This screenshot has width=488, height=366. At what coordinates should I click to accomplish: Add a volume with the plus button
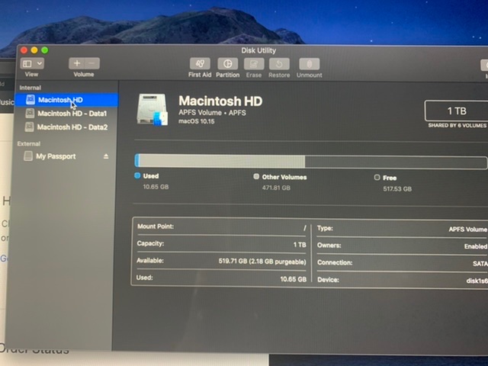pos(76,63)
